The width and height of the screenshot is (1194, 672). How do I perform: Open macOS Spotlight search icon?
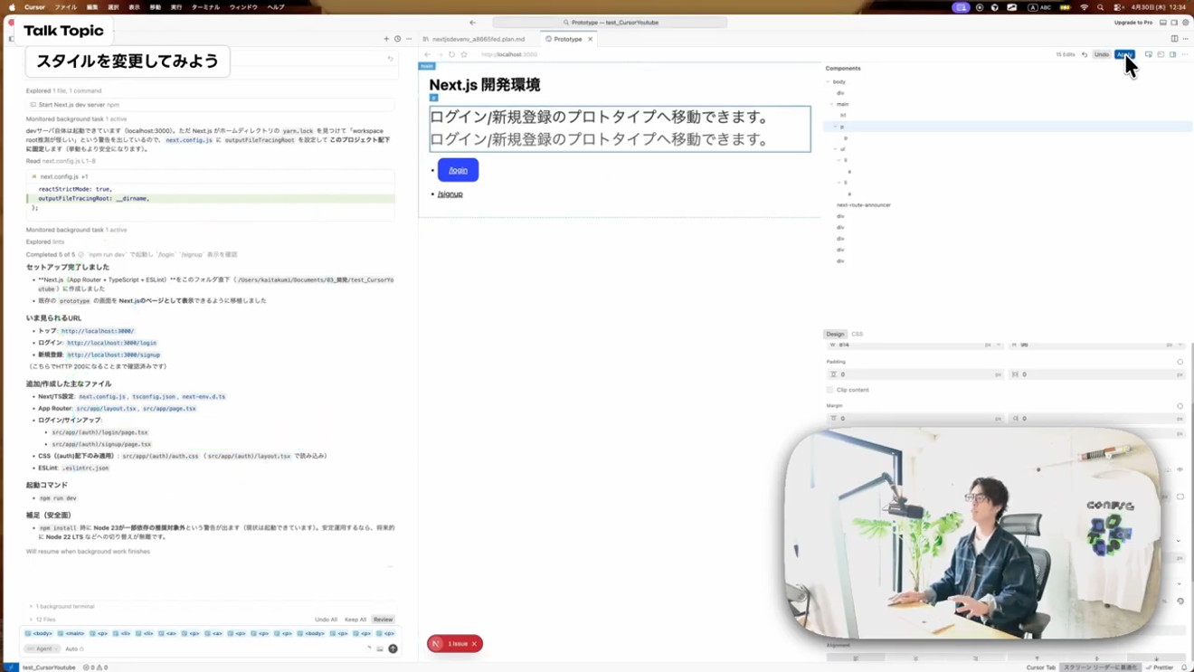[x=1100, y=7]
